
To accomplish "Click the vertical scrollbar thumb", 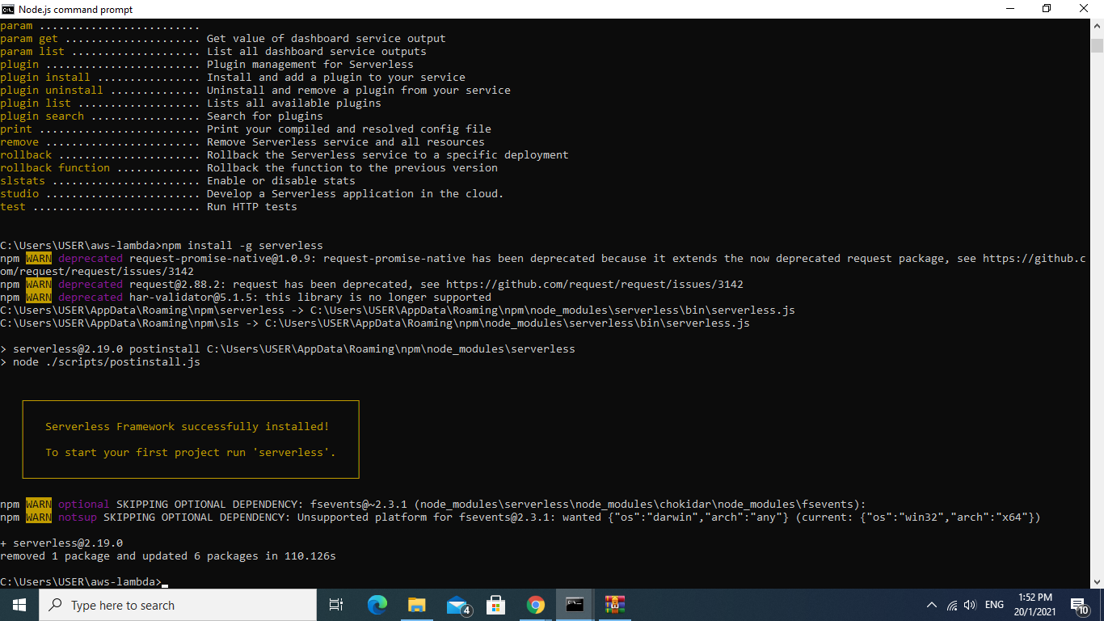I will click(1097, 44).
